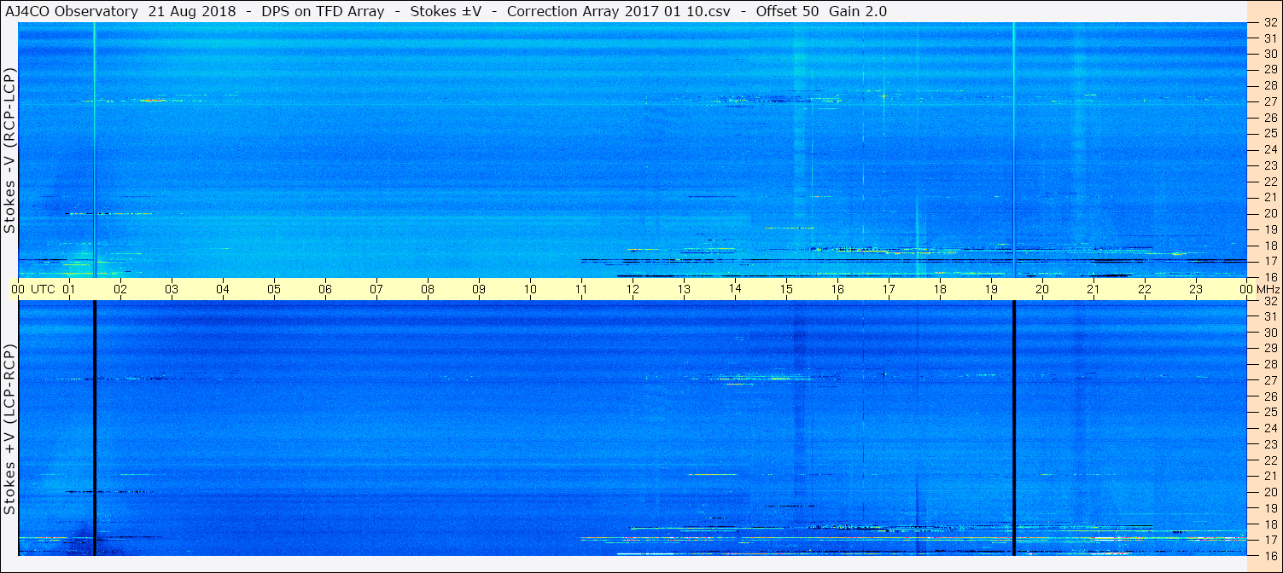Click the 18 frequency label of Stokes -V panel
The height and width of the screenshot is (573, 1283).
click(1270, 245)
